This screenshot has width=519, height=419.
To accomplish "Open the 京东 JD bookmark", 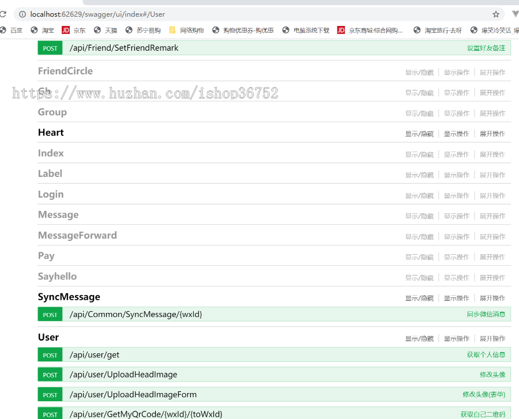I will coord(73,31).
